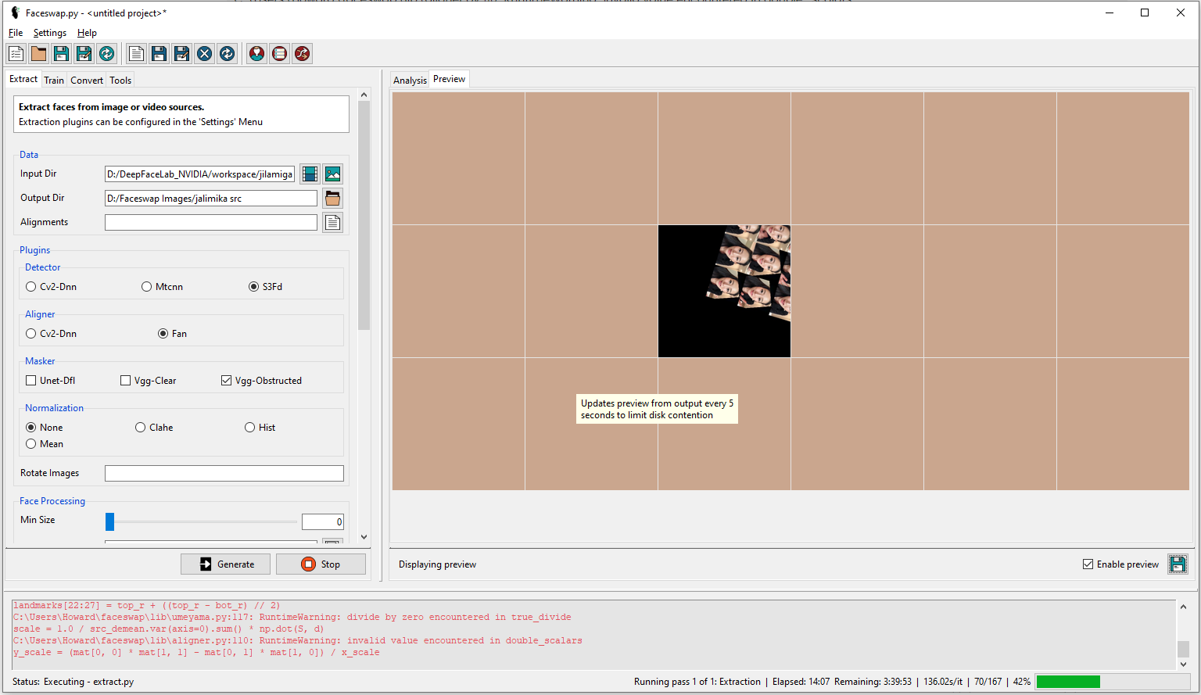Stop the running extraction

pos(321,564)
